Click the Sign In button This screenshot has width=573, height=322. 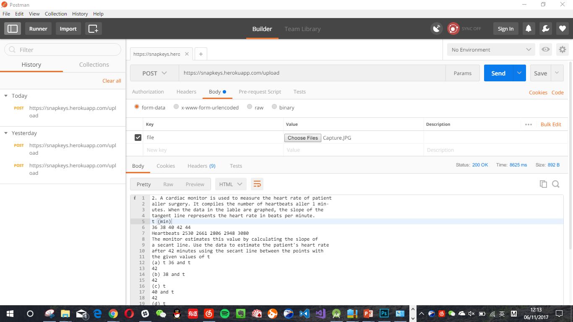pyautogui.click(x=505, y=29)
